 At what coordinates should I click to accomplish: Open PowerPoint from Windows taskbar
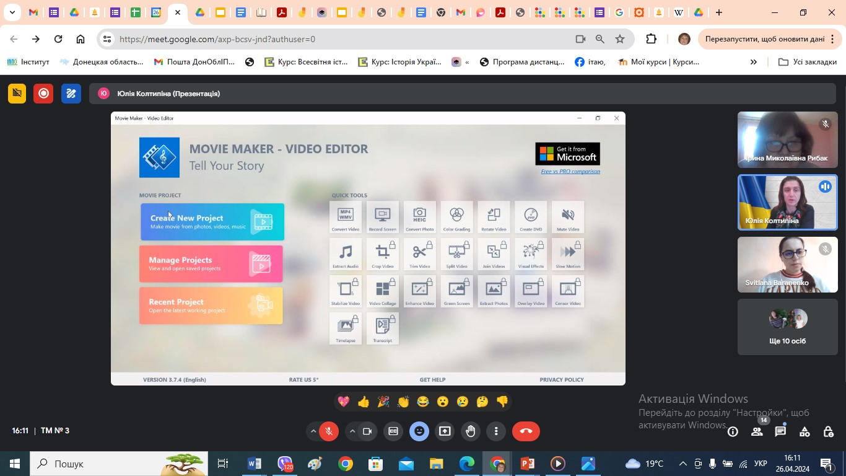click(x=528, y=464)
